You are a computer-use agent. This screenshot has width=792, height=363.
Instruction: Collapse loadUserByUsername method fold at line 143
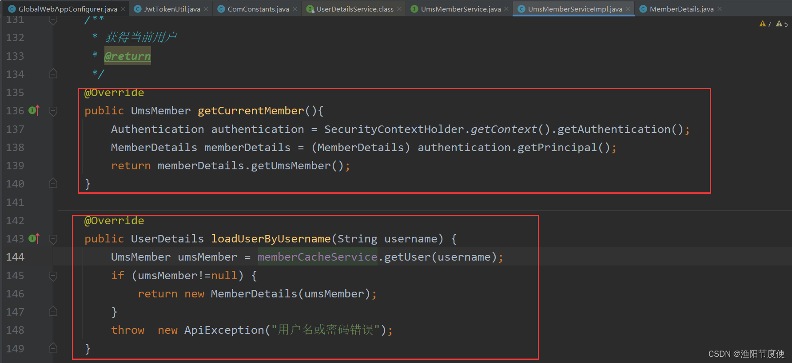coord(53,239)
